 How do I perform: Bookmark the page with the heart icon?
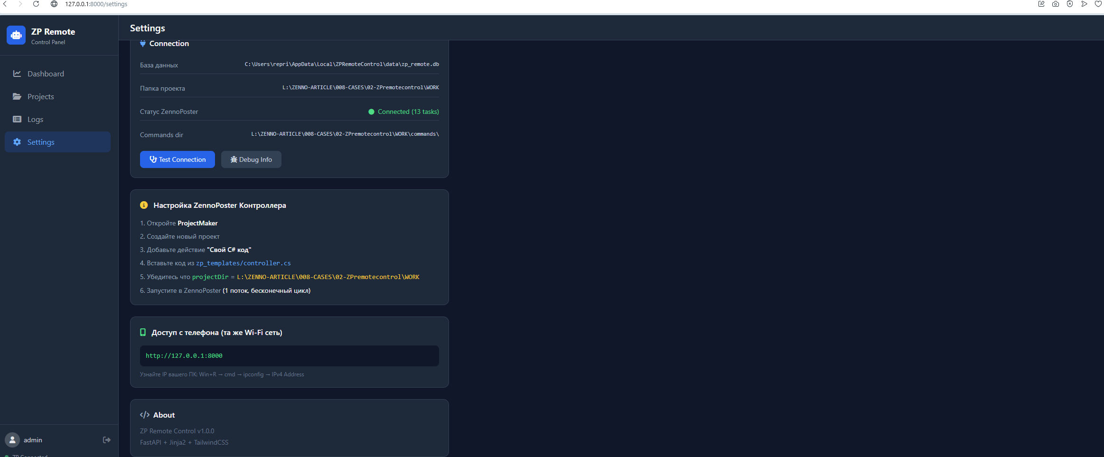tap(1098, 4)
